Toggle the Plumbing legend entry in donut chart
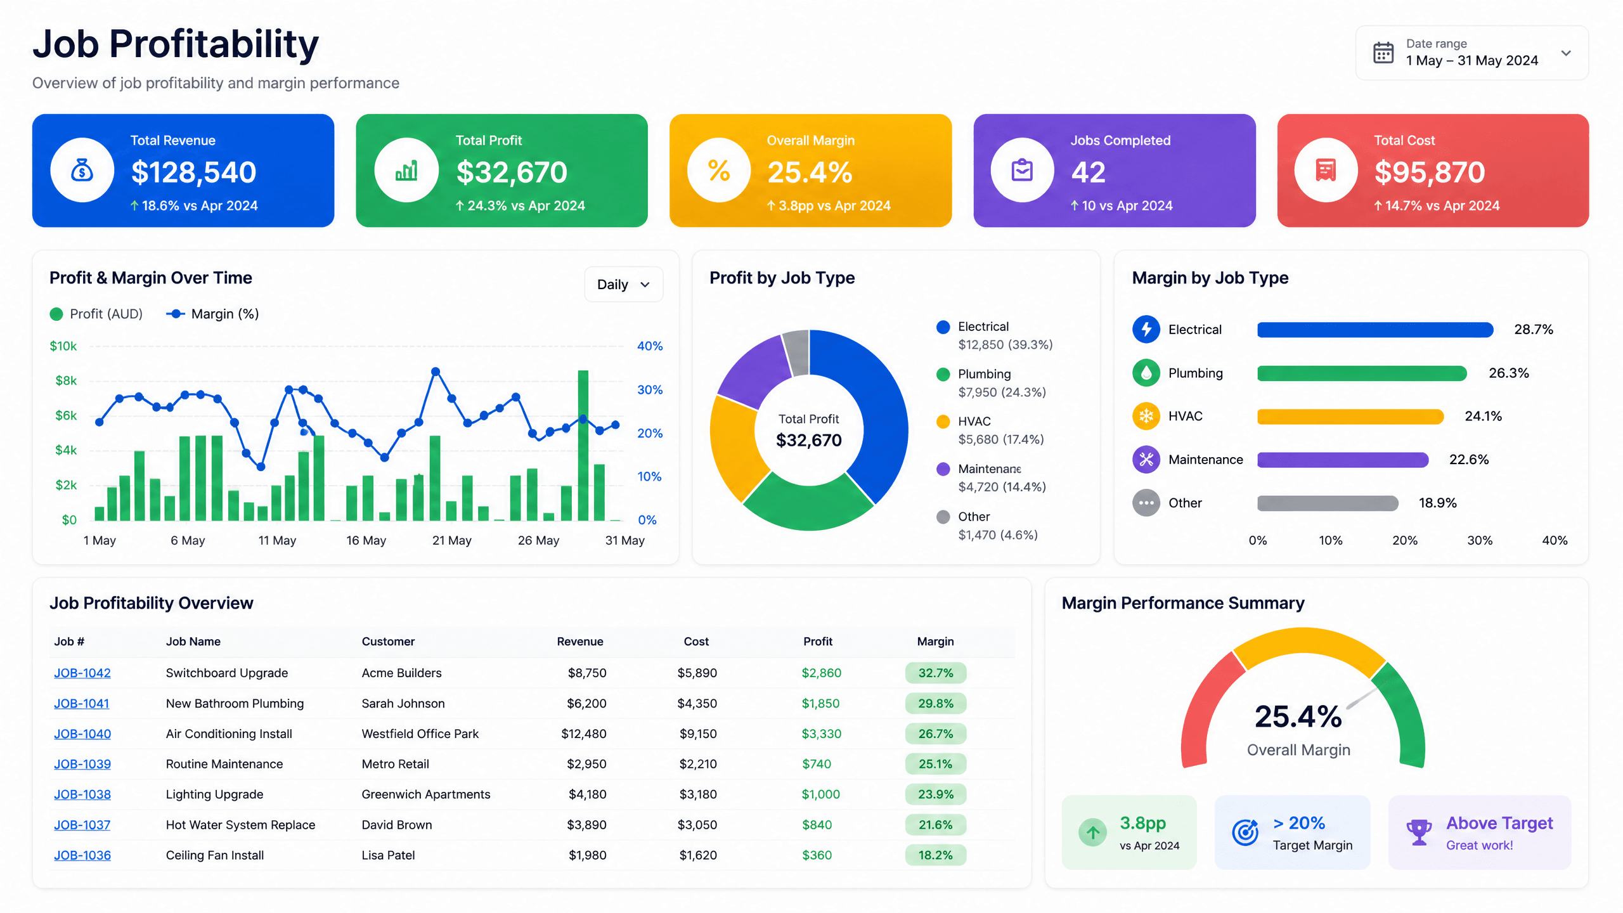1623x913 pixels. 992,383
